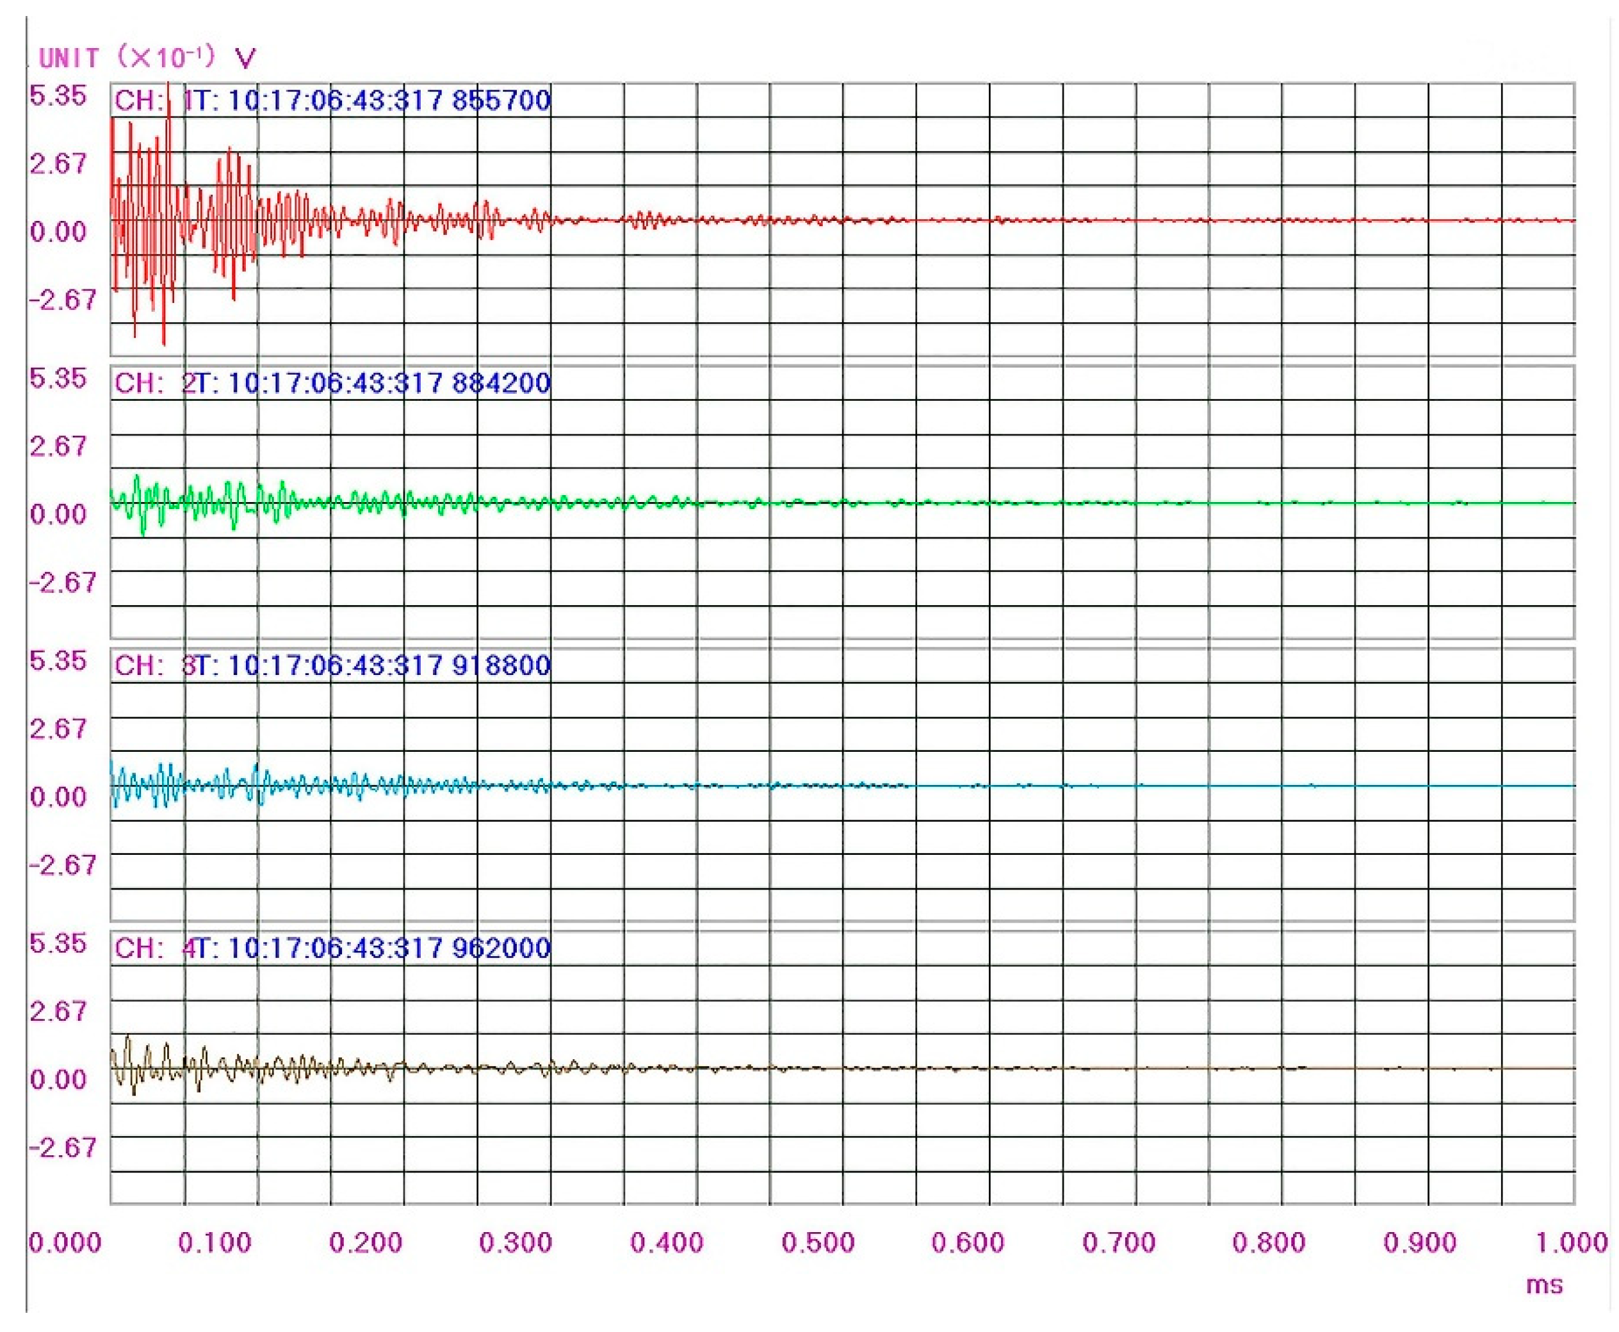Click the 5.35 label of channel 1

[x=58, y=96]
